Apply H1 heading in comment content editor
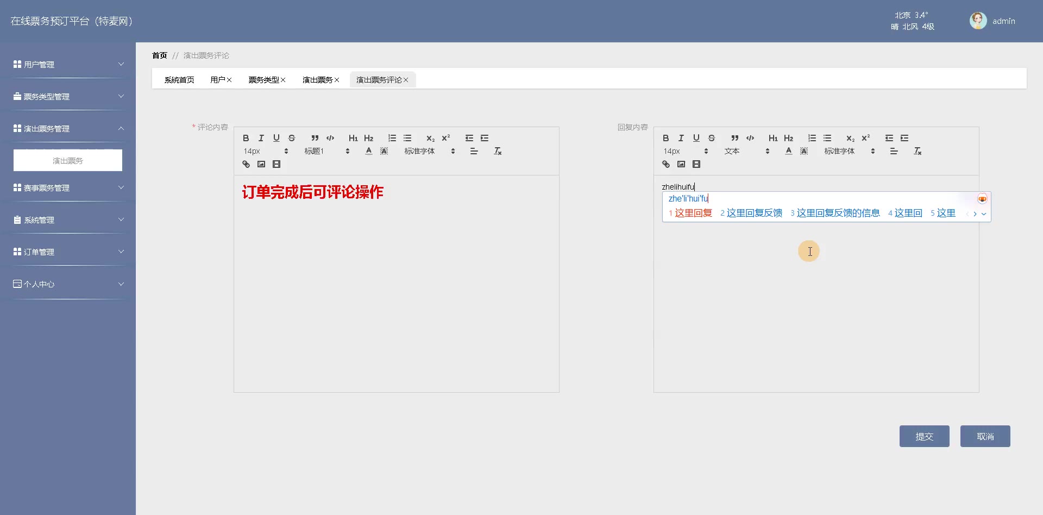The height and width of the screenshot is (515, 1043). click(353, 138)
